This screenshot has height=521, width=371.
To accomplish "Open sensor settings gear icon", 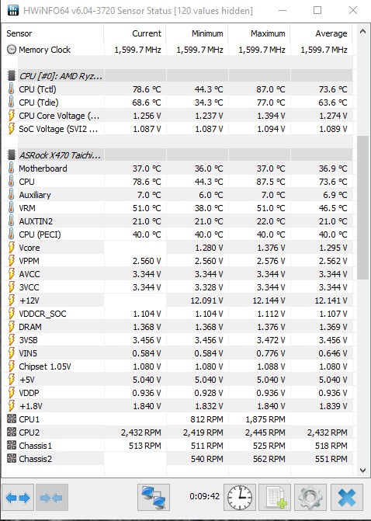I will (310, 498).
